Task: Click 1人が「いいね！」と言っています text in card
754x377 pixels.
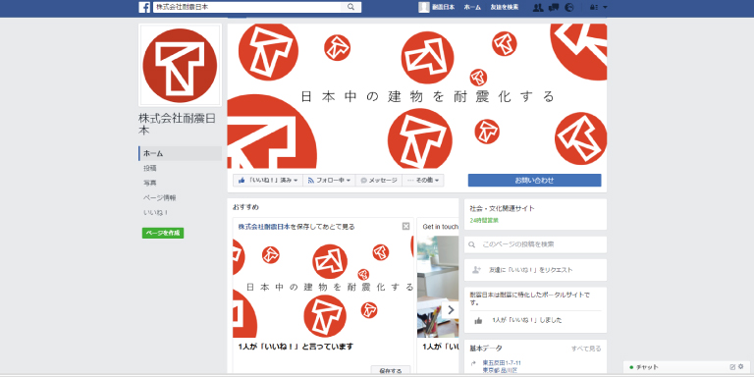Action: 296,347
